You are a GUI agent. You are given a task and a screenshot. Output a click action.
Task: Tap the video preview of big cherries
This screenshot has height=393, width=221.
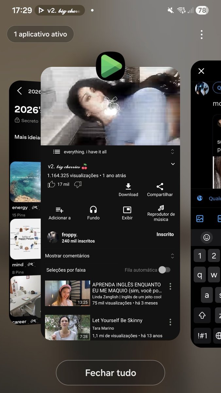(110, 106)
